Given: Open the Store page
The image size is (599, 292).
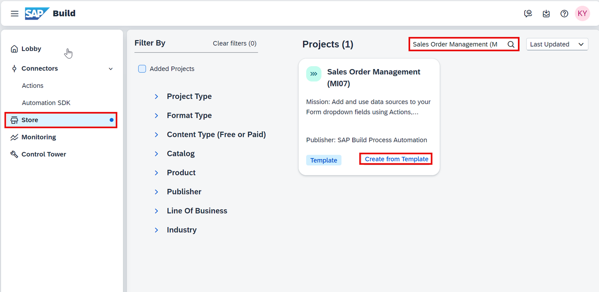Looking at the screenshot, I should point(61,120).
